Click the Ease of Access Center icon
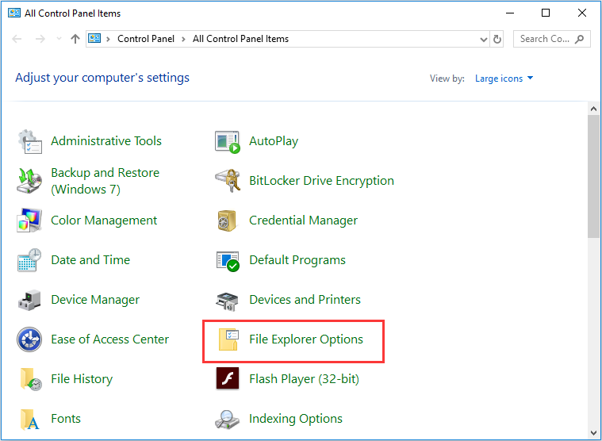602x441 pixels. tap(29, 339)
